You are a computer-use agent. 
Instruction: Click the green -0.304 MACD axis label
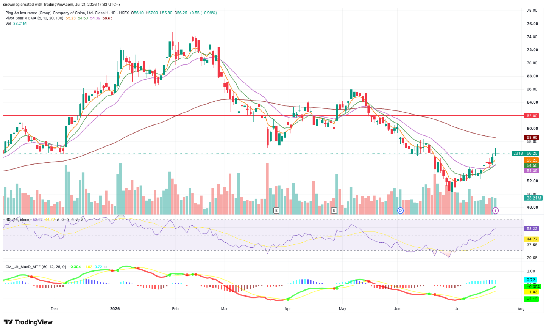[x=532, y=287]
